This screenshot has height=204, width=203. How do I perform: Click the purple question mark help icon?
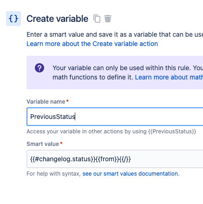(x=39, y=68)
